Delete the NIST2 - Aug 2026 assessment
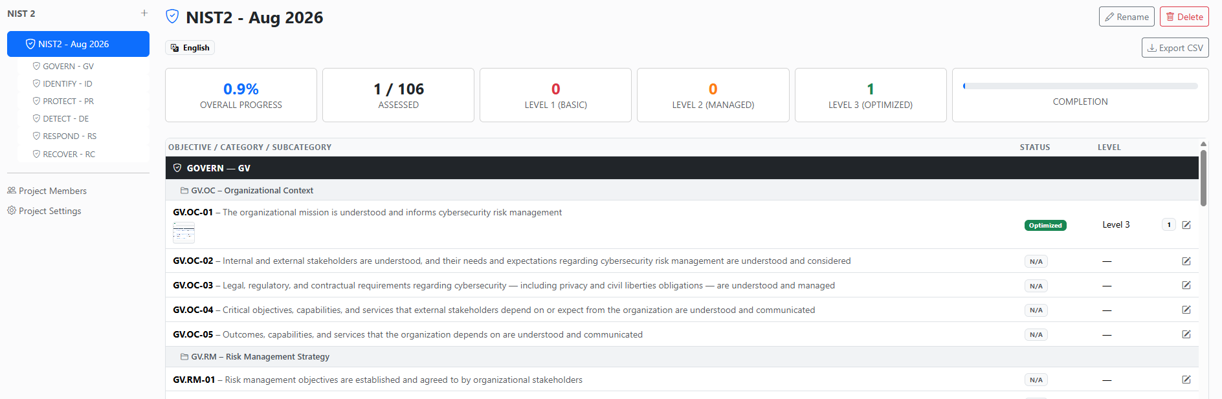Viewport: 1222px width, 399px height. point(1184,17)
